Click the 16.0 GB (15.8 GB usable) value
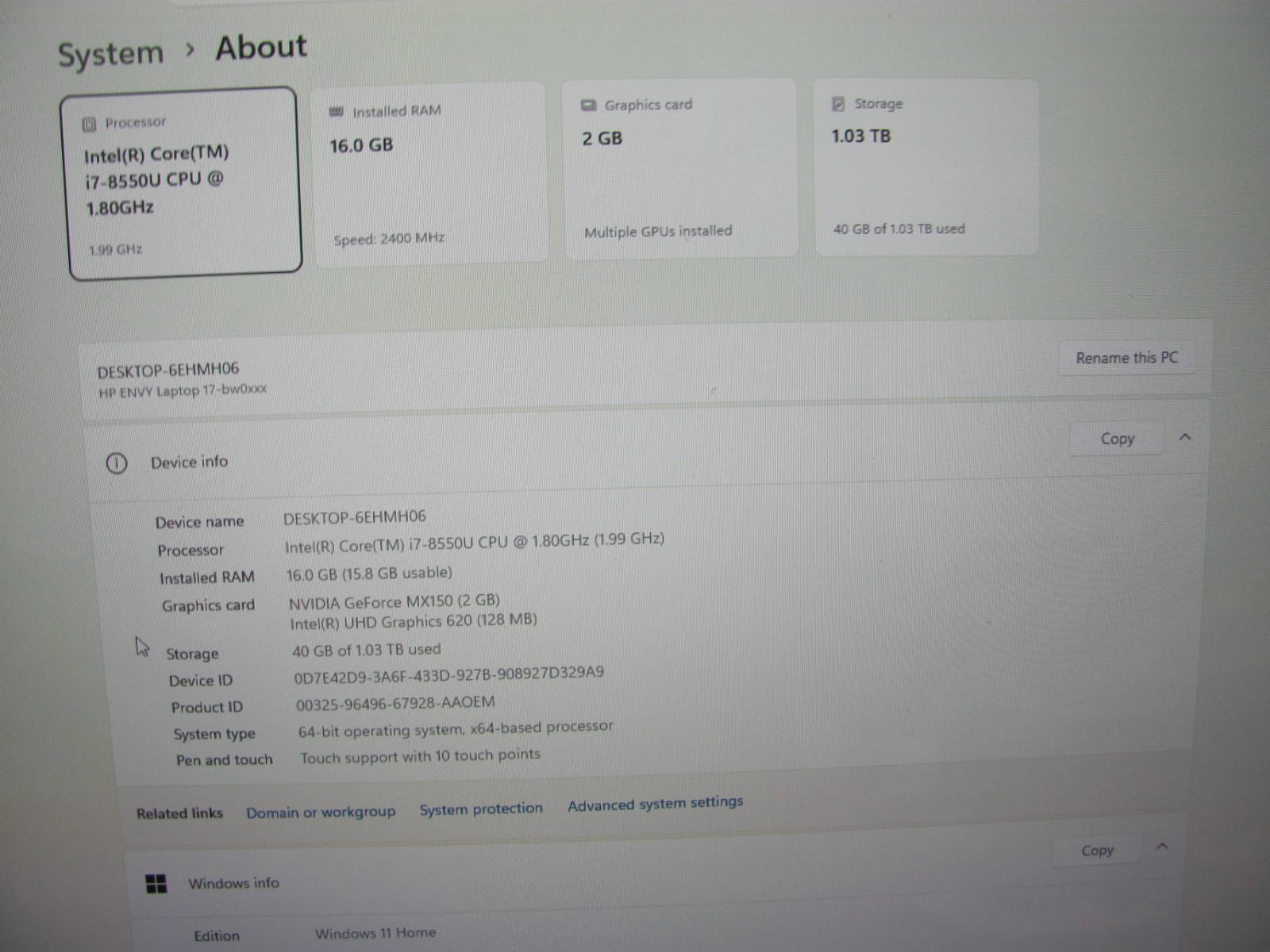The width and height of the screenshot is (1270, 952). click(369, 574)
